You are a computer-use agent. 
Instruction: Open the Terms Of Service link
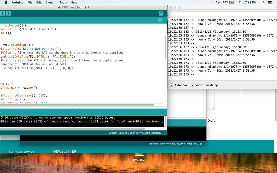21,152
